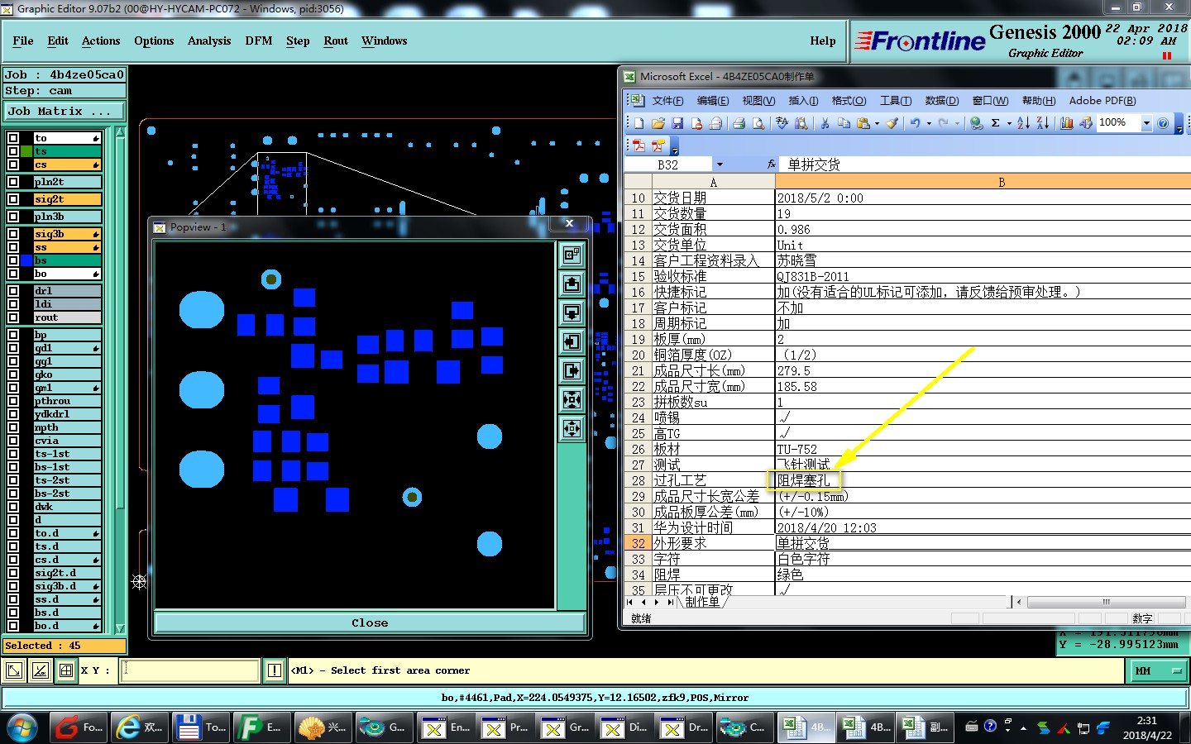This screenshot has width=1191, height=744.
Task: Click the Spelling check icon in Excel
Action: click(782, 123)
